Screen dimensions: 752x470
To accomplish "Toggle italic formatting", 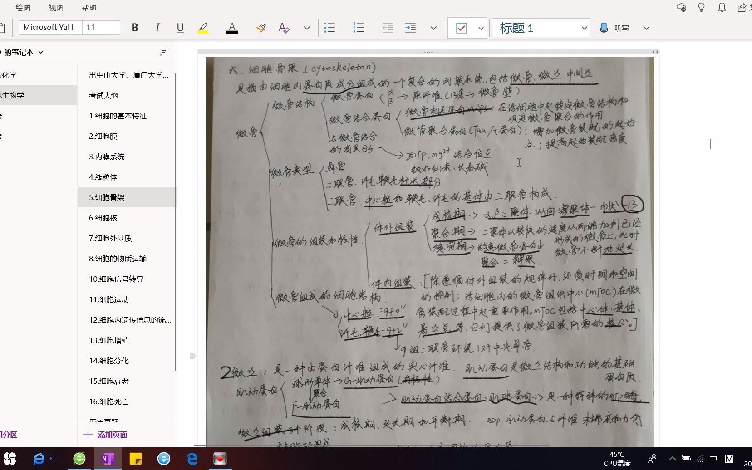I will tap(157, 28).
